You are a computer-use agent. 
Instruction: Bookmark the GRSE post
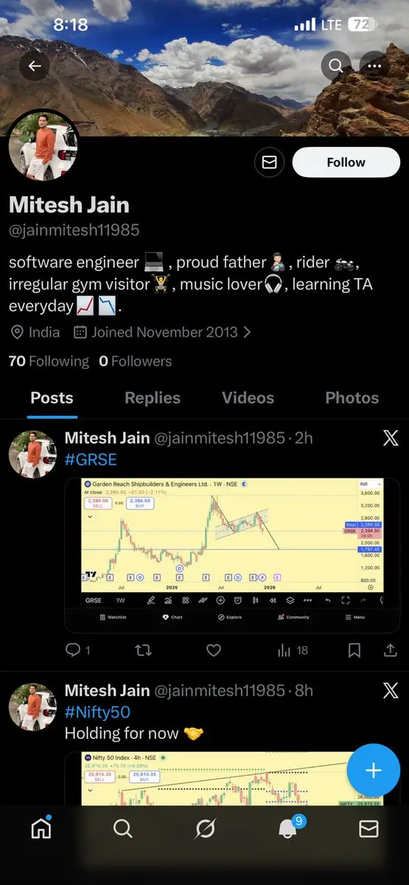tap(354, 650)
